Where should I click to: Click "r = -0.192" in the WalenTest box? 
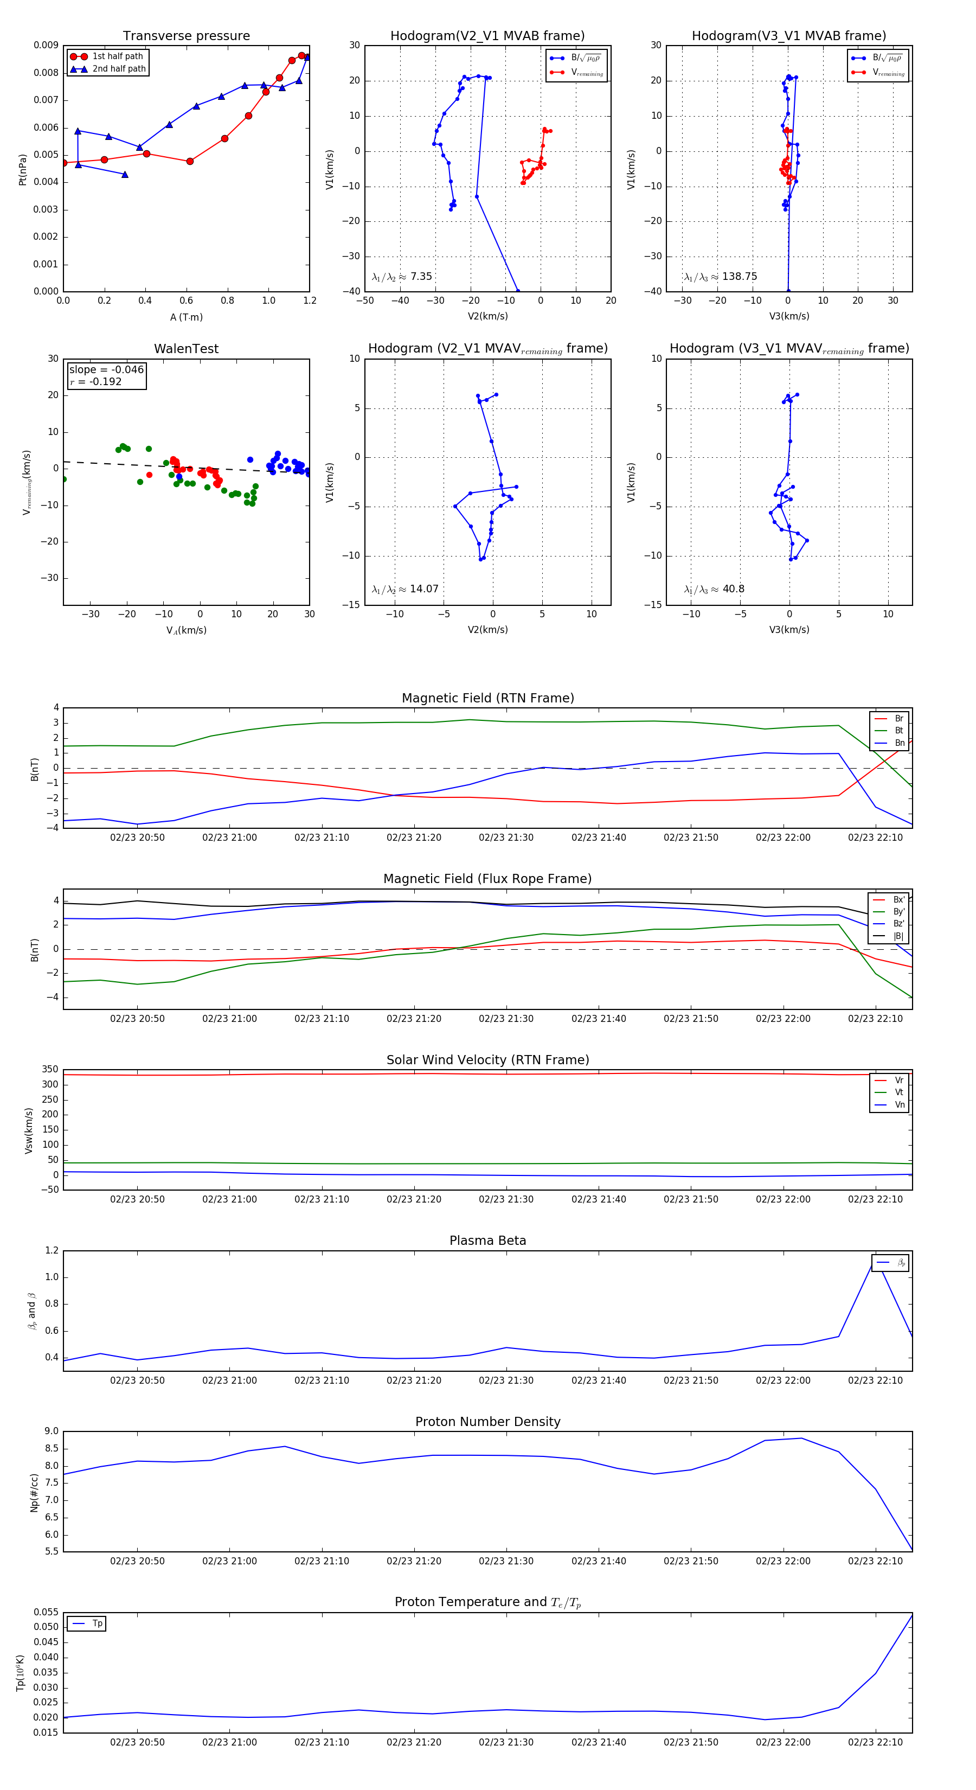(96, 381)
